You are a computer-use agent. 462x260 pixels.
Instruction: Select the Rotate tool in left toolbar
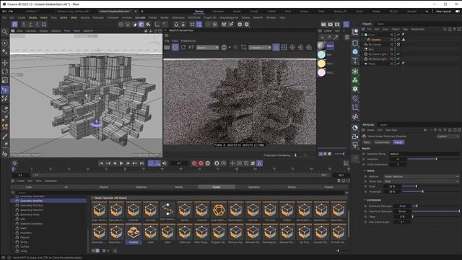click(x=5, y=71)
